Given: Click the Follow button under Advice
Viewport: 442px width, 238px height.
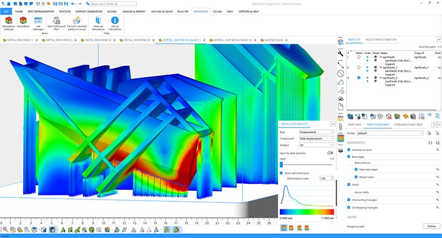Looking at the screenshot, I should tap(432, 226).
